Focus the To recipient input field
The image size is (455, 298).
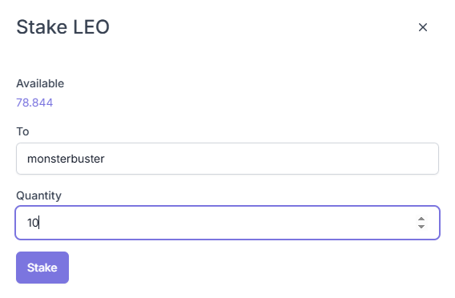coord(227,159)
